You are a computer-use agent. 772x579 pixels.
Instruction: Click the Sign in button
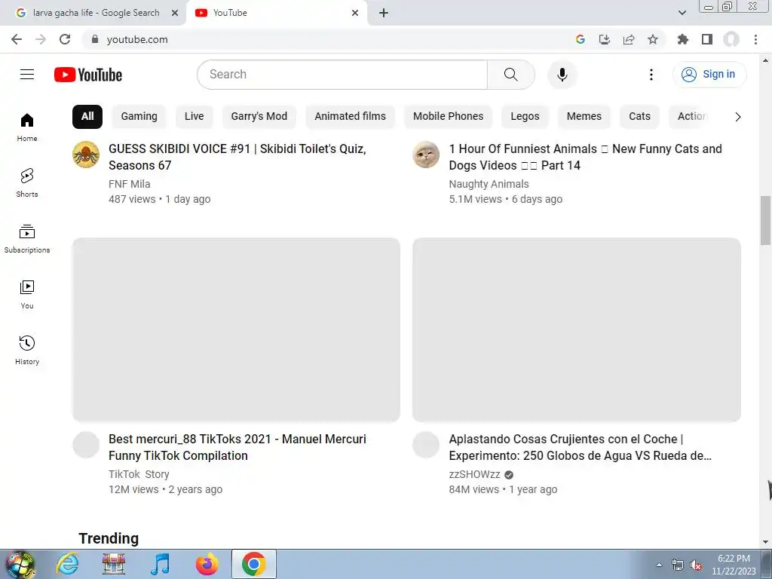point(709,75)
